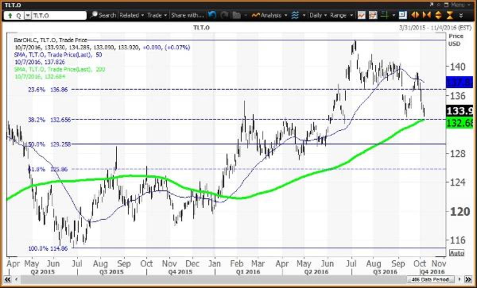The width and height of the screenshot is (477, 288).
Task: Open the Related menu
Action: (131, 15)
